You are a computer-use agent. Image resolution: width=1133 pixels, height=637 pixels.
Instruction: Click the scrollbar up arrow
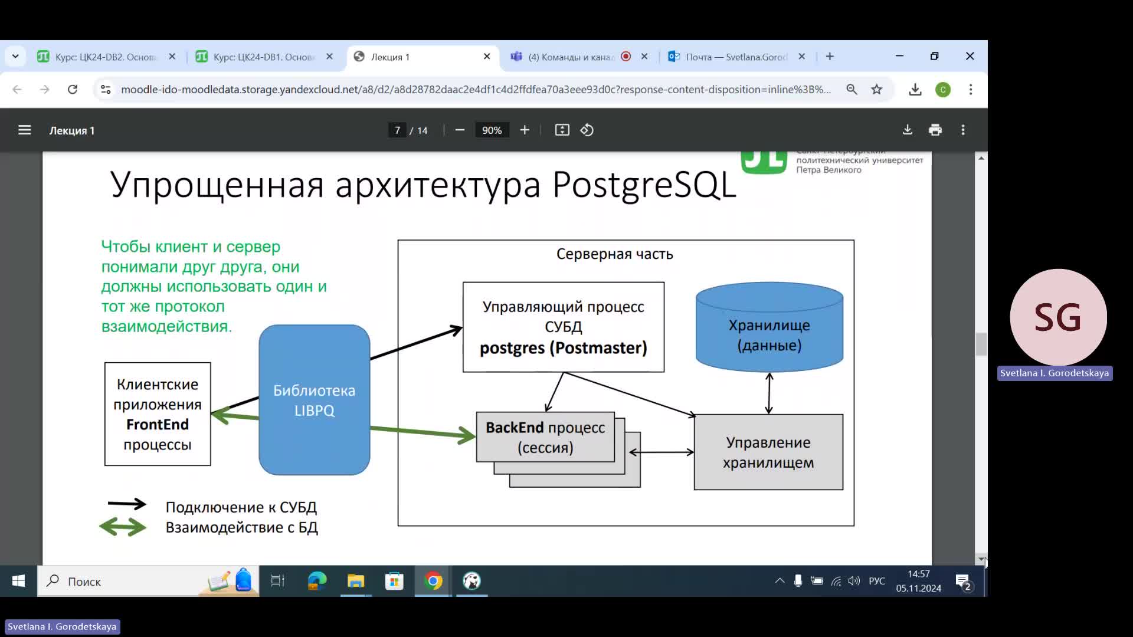tap(981, 158)
